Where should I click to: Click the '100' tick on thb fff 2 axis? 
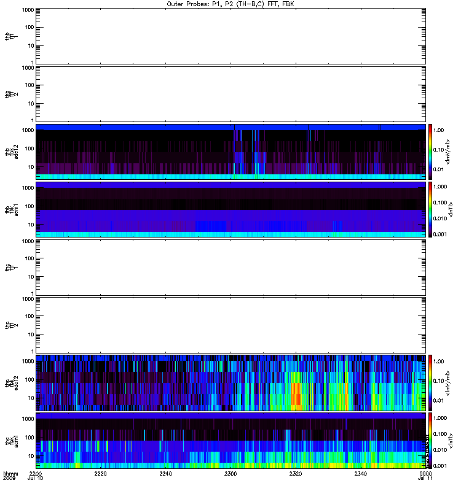pyautogui.click(x=30, y=85)
